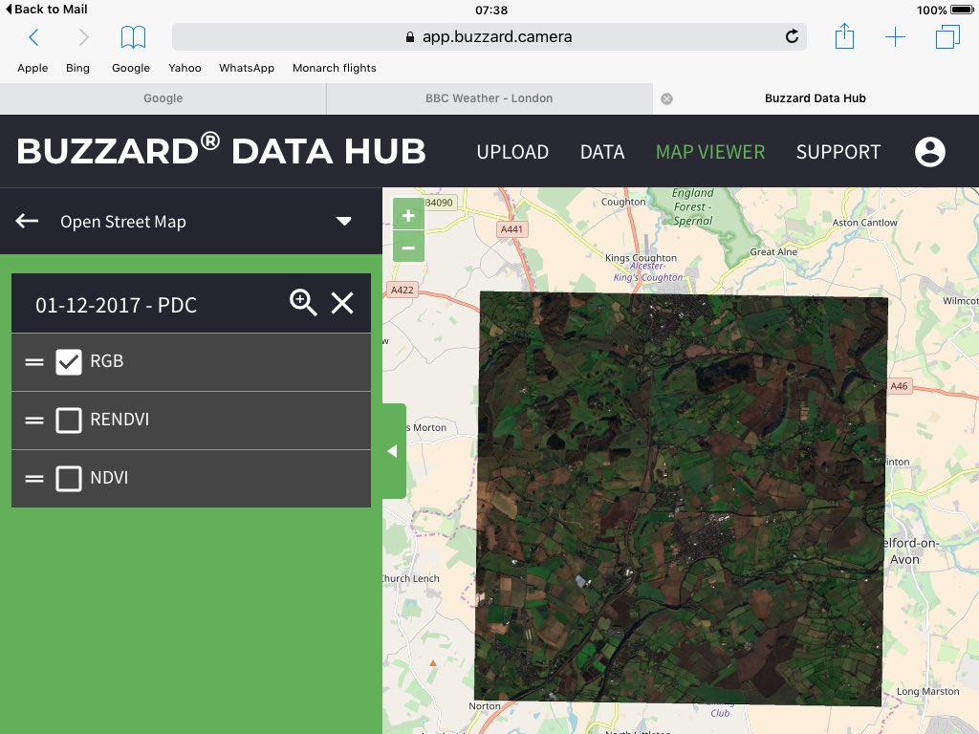Click the NDVI layer label
979x734 pixels.
109,478
